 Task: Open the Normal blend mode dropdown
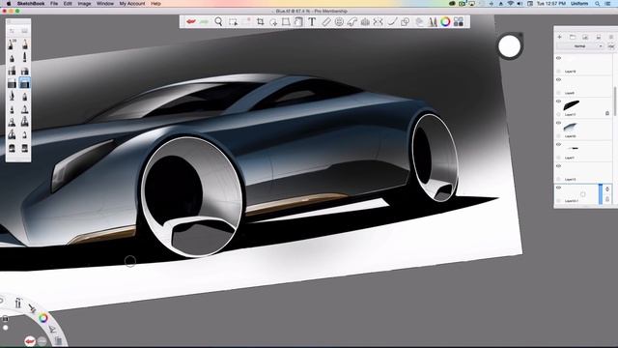coord(579,46)
